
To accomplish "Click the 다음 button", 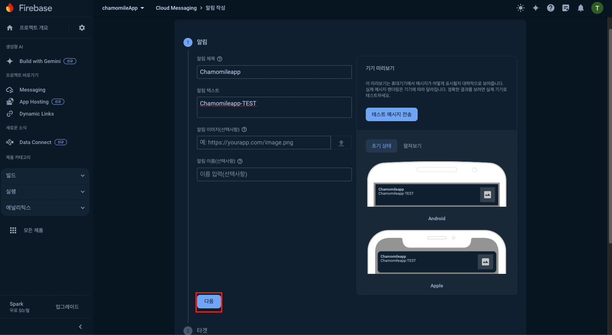I will [209, 302].
